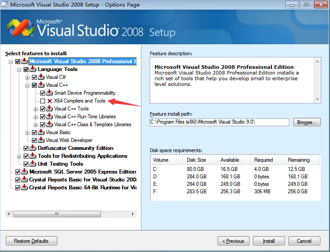Click the feature tree horizontal scrollbar thumb
The image size is (330, 252).
[x=57, y=214]
